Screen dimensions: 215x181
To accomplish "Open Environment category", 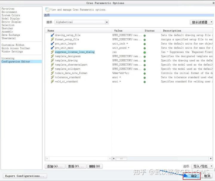I will pyautogui.click(x=9, y=12).
